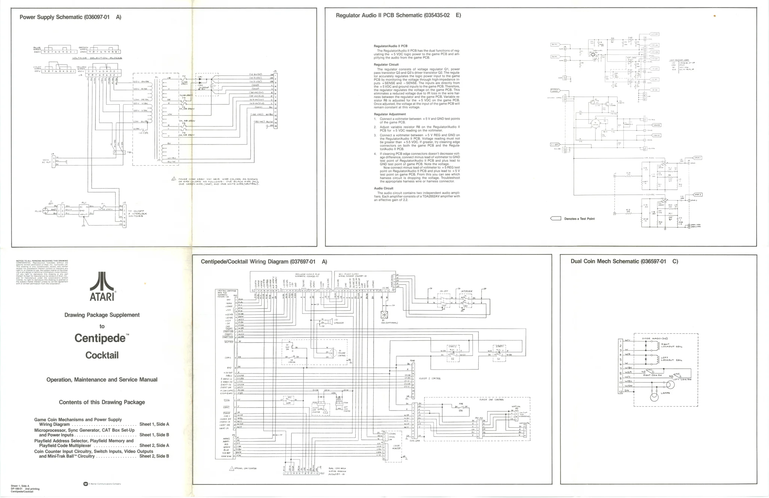
Task: Click the "Audio Circuit" heading
Action: (383, 188)
